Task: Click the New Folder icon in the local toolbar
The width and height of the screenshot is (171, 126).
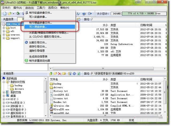Action: click(55, 74)
